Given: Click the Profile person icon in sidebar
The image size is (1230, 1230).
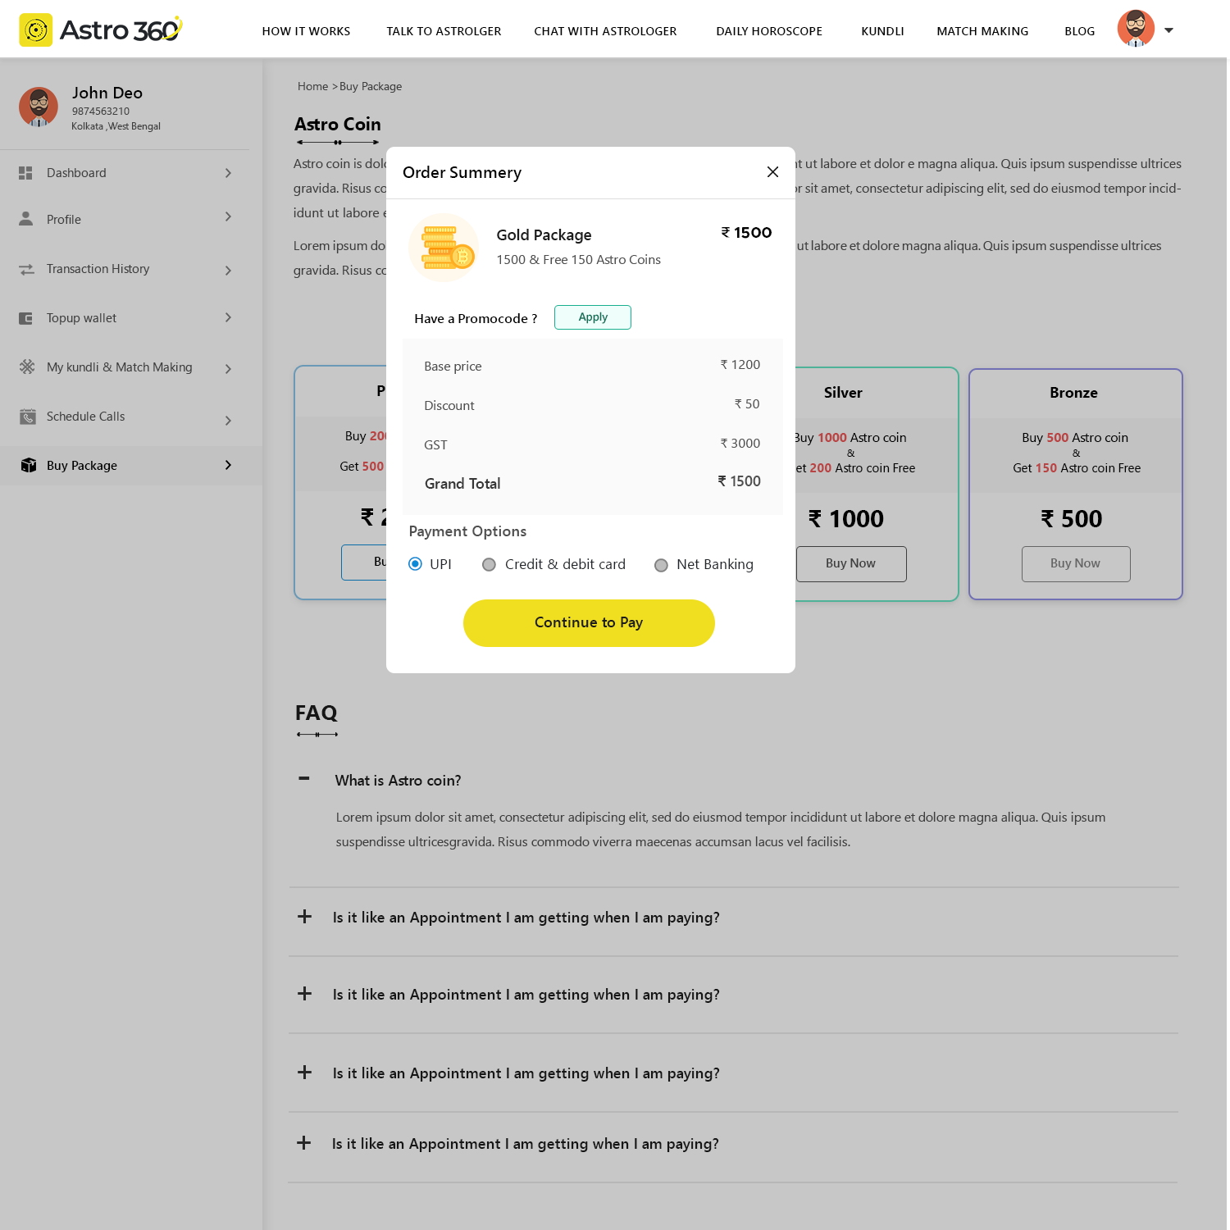Looking at the screenshot, I should pyautogui.click(x=25, y=219).
